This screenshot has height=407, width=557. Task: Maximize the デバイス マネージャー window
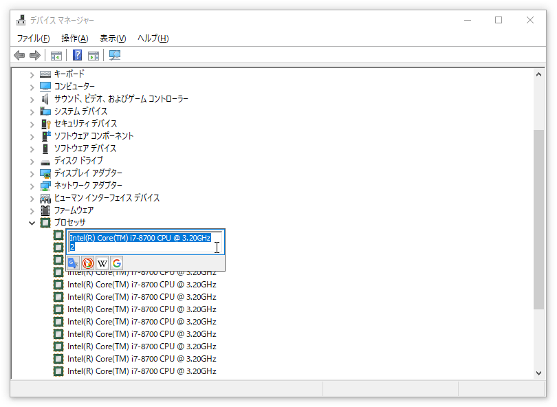(499, 20)
